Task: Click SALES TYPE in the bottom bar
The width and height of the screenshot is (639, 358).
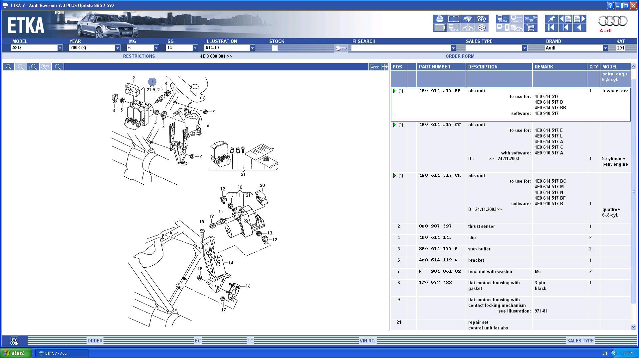Action: 580,341
